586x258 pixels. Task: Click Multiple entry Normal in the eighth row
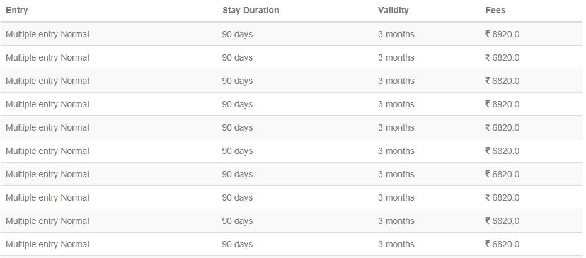(x=47, y=198)
